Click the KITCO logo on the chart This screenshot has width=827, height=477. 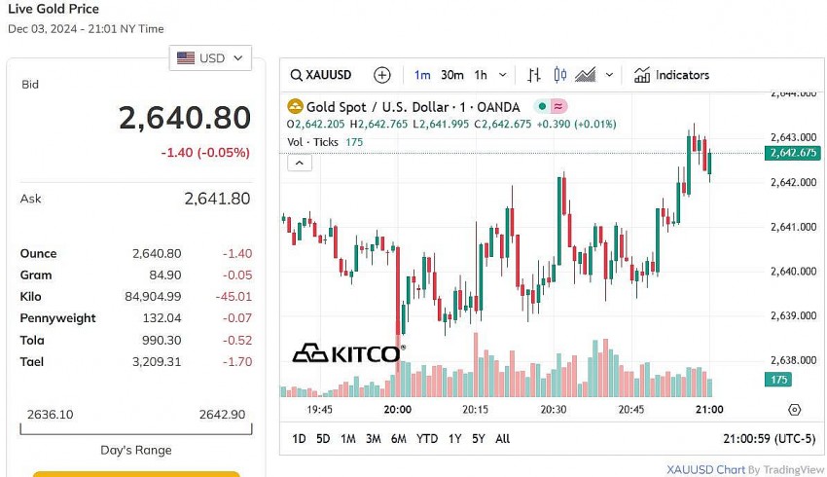(347, 353)
